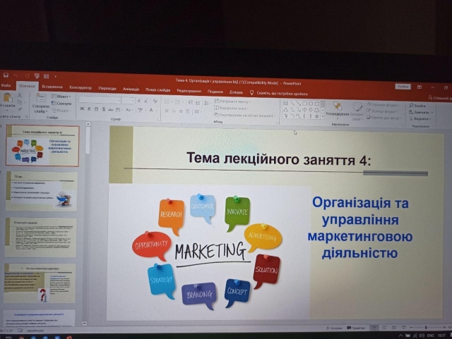Click the Undo arrow in title bar
Screen dimensions: 452x339
tap(16, 75)
